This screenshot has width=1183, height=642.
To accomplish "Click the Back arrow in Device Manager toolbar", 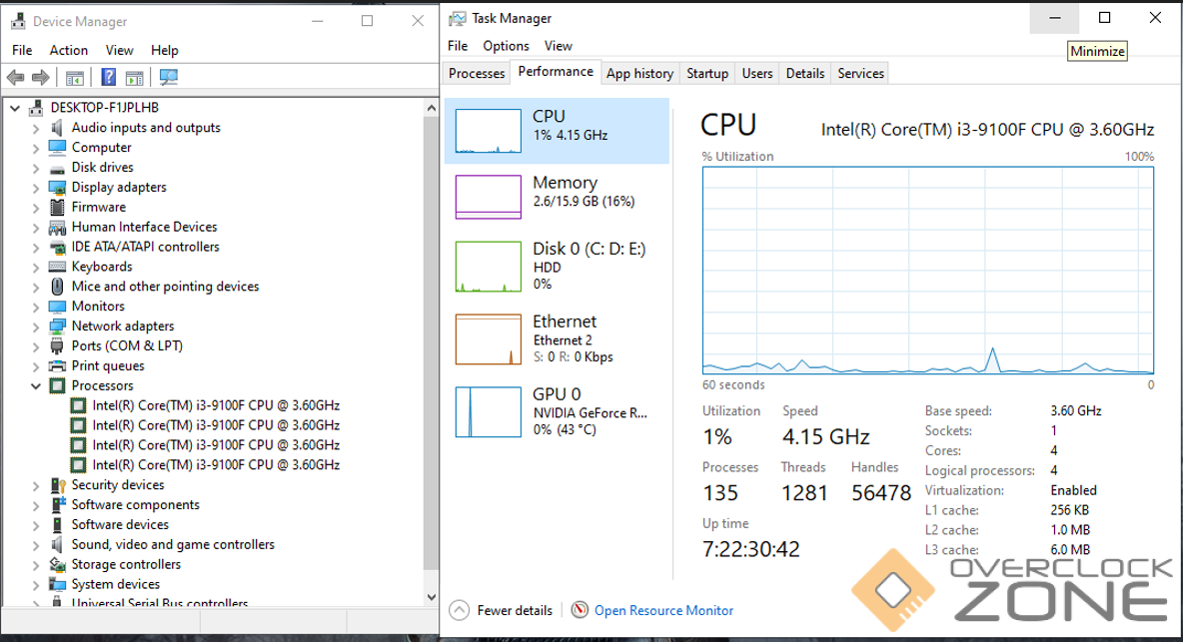I will tap(16, 78).
